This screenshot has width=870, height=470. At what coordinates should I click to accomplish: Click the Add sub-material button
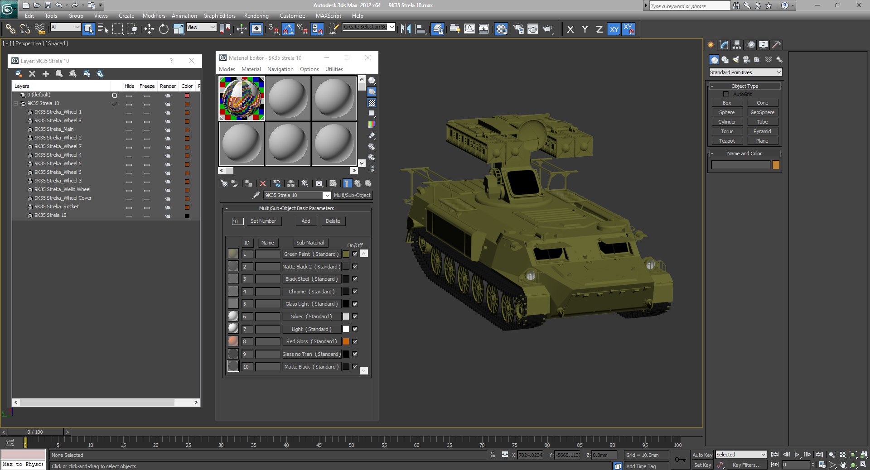306,221
